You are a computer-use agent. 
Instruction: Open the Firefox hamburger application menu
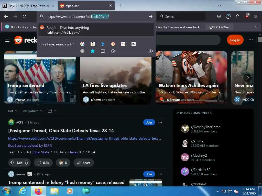(256, 16)
